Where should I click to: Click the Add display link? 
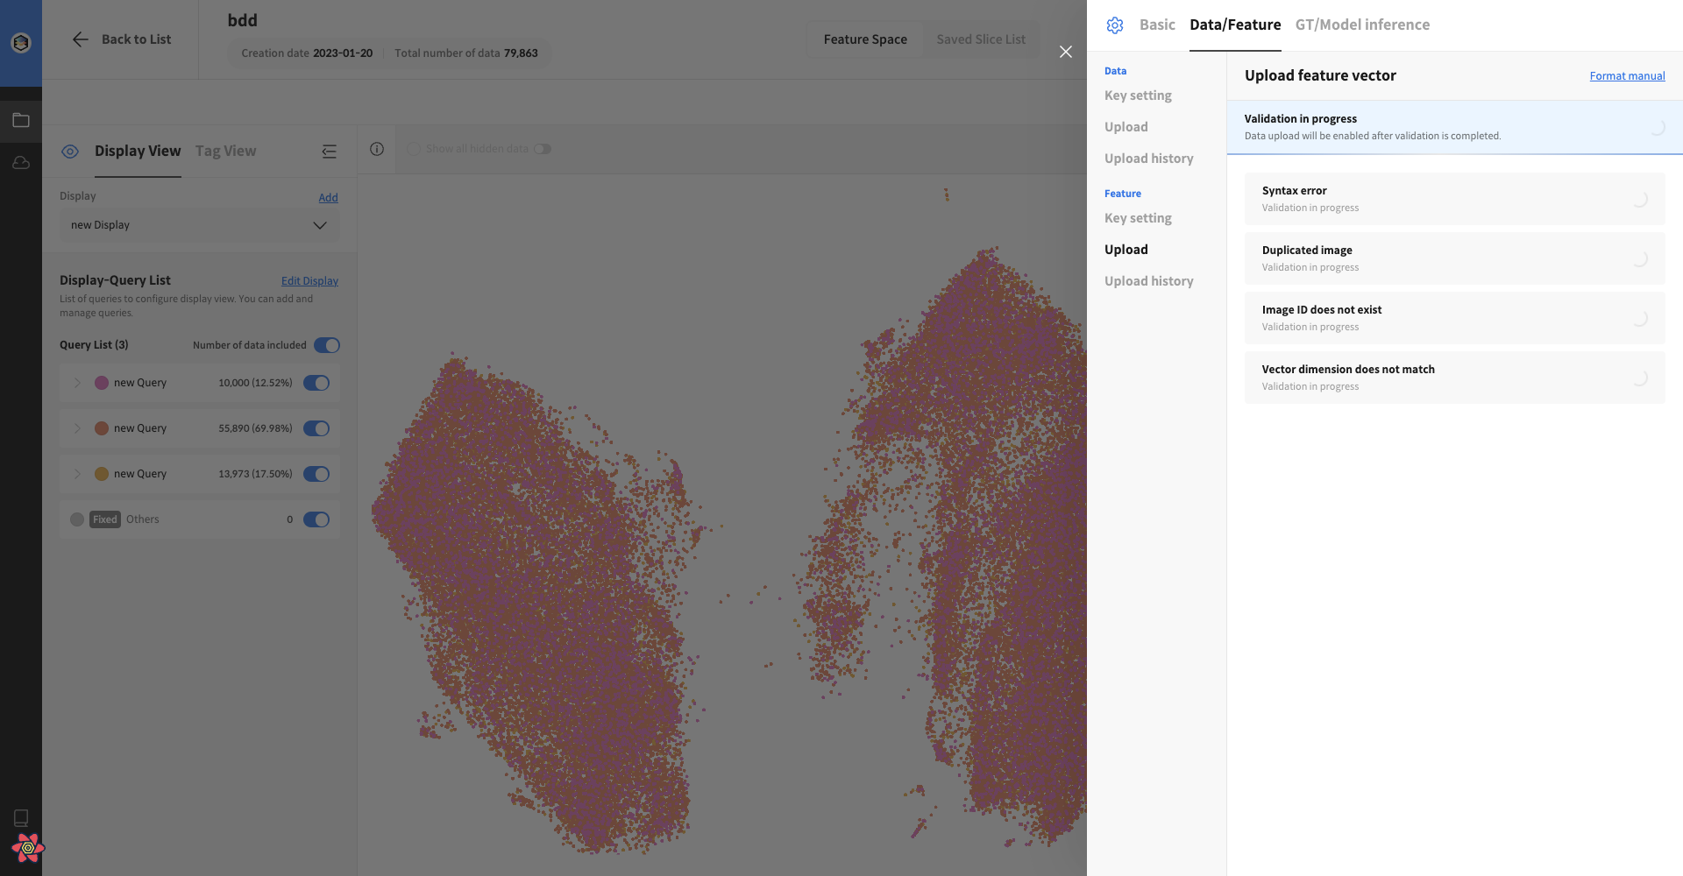pyautogui.click(x=328, y=198)
